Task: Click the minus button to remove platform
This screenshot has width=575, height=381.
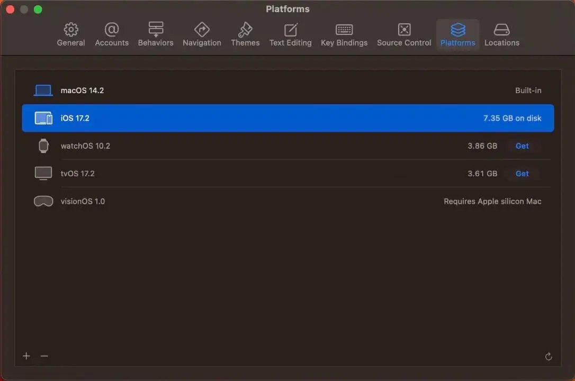Action: click(44, 356)
